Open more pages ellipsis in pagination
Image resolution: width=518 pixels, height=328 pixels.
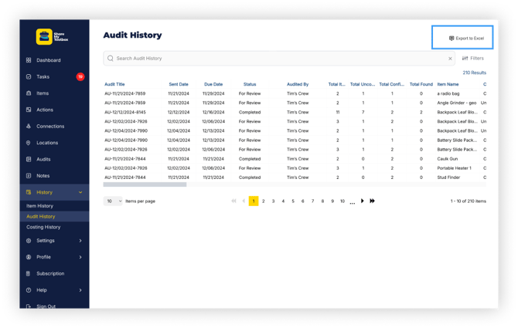tap(353, 202)
